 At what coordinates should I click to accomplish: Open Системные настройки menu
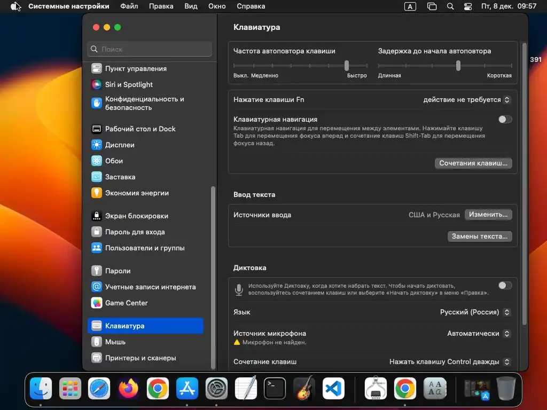[69, 6]
